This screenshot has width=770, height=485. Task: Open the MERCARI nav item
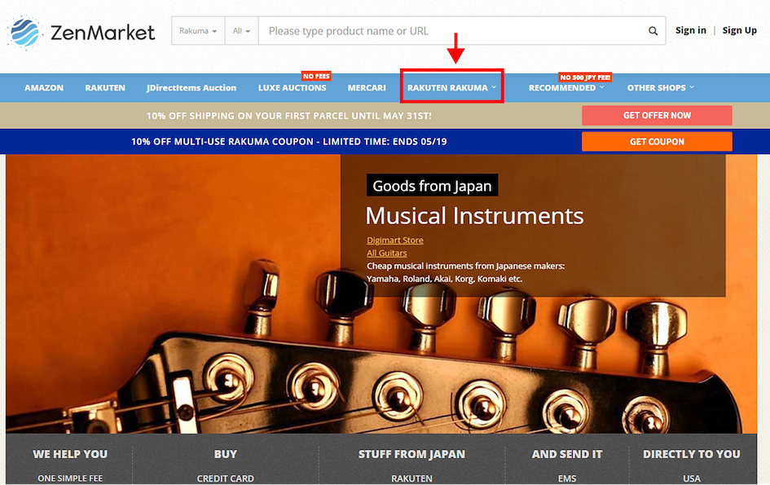[367, 88]
